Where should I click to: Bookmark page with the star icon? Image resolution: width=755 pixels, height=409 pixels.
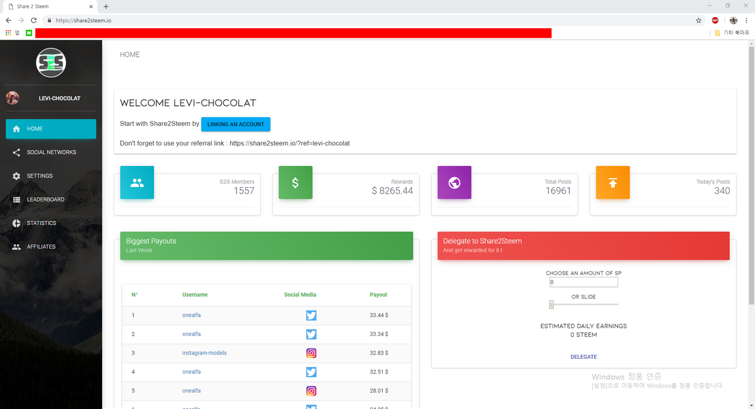coord(698,20)
